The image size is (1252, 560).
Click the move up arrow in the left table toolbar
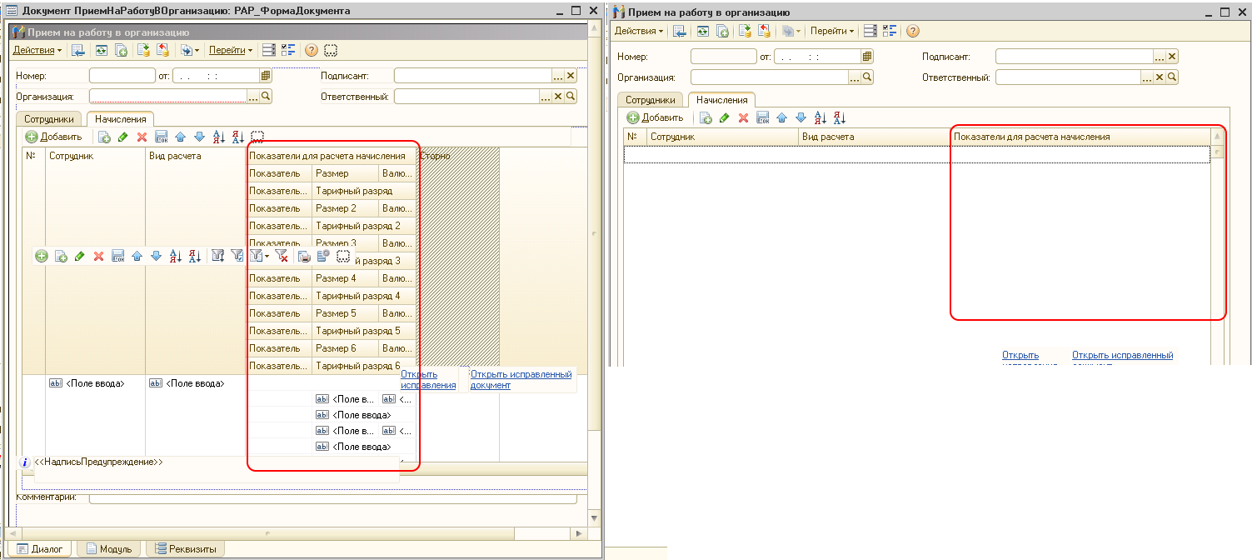180,137
